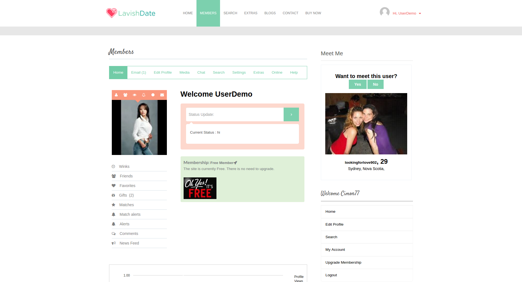Click Logout in sidebar menu
522x282 pixels.
click(367, 275)
